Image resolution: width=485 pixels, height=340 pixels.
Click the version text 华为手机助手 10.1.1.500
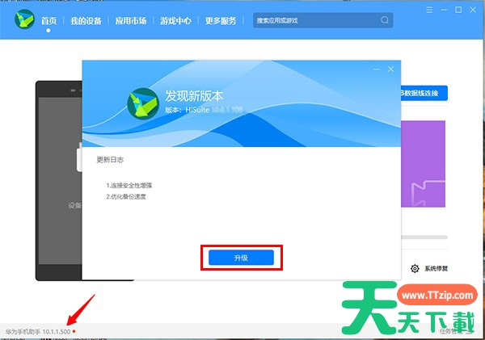[x=38, y=332]
